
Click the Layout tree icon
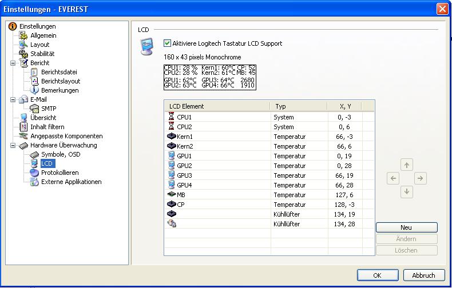click(23, 45)
